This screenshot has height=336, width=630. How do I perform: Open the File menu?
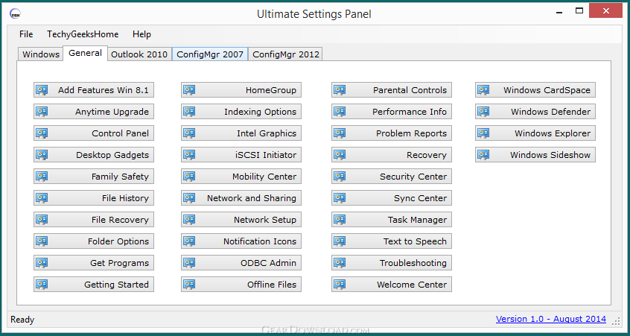(x=26, y=34)
